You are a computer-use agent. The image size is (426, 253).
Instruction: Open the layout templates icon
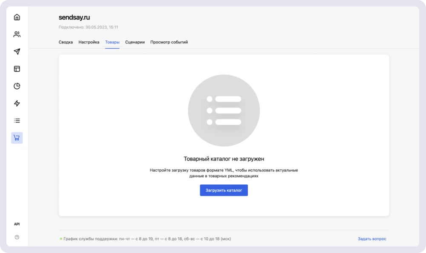coord(17,69)
